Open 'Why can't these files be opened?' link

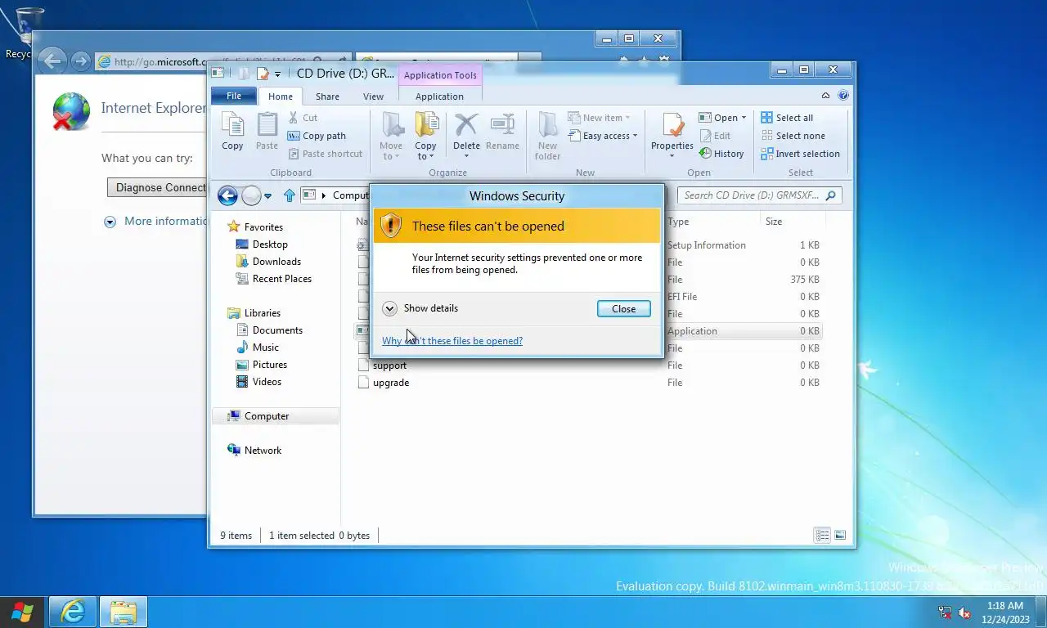452,341
